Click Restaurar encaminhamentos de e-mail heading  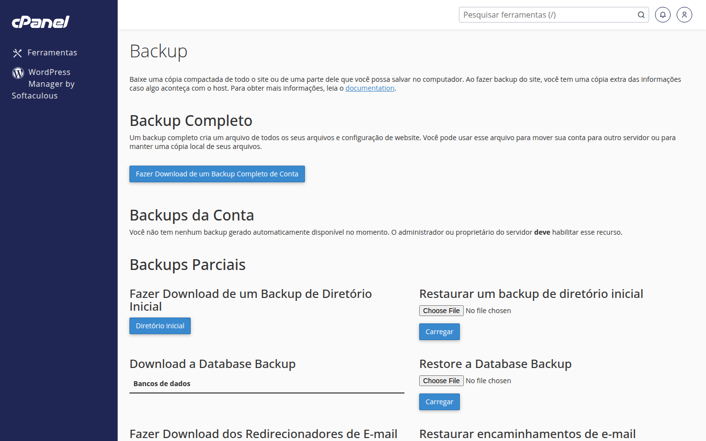coord(528,434)
